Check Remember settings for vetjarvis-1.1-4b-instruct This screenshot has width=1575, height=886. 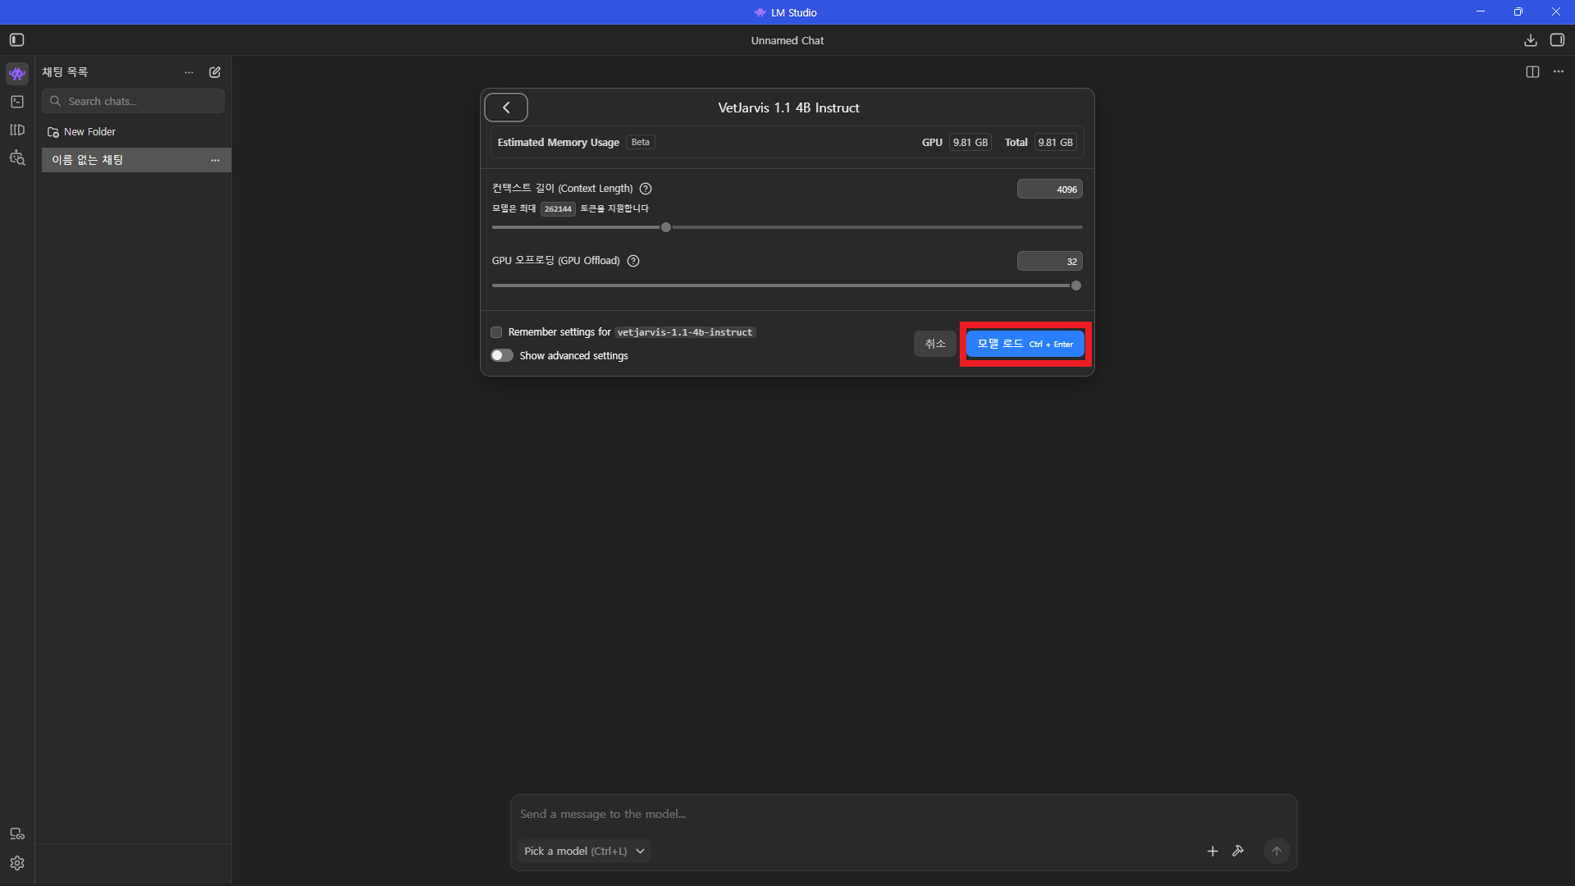coord(496,332)
